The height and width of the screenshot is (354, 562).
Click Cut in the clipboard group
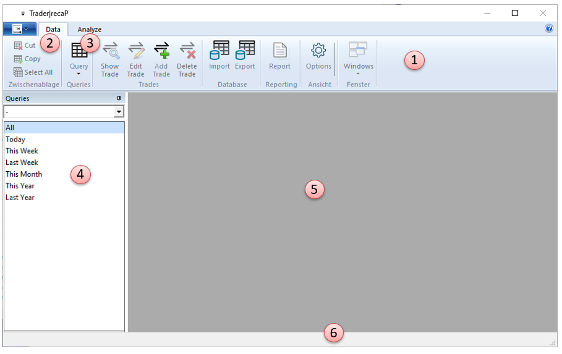[x=25, y=46]
